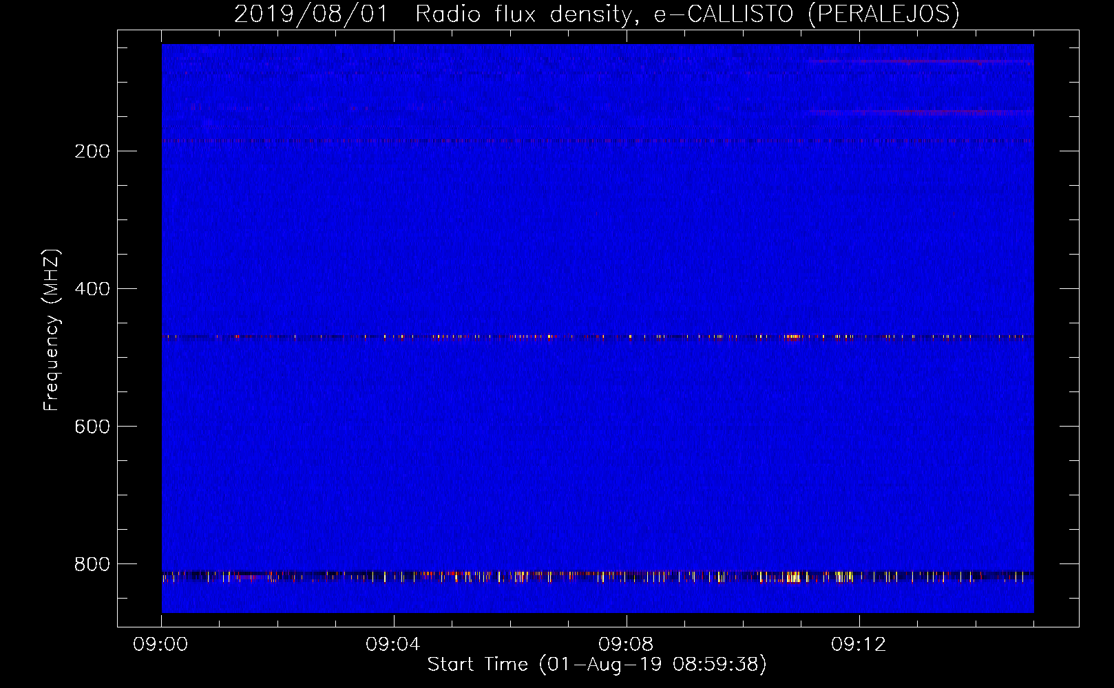Click the 'Frequency (MHZ)' axis label
This screenshot has height=688, width=1114.
[x=52, y=330]
